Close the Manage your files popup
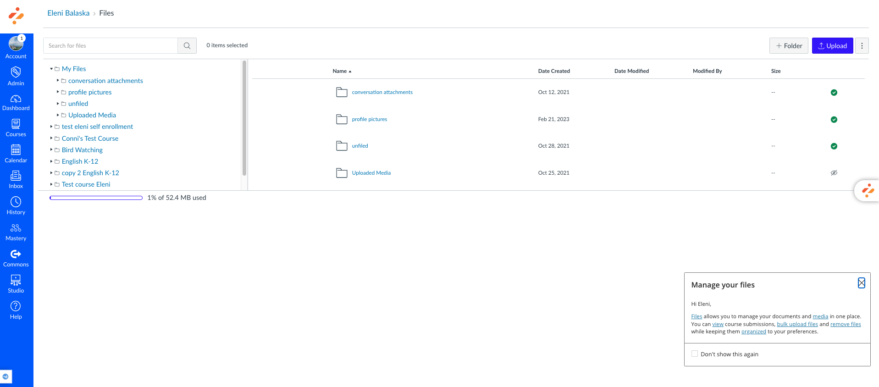 [862, 283]
